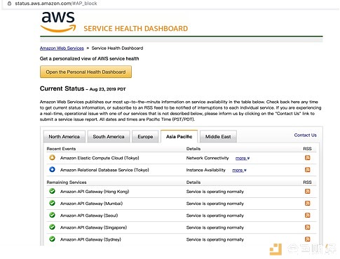Open RSS feed for API Gateway Hong Kong
The image size is (340, 259).
coord(308,192)
